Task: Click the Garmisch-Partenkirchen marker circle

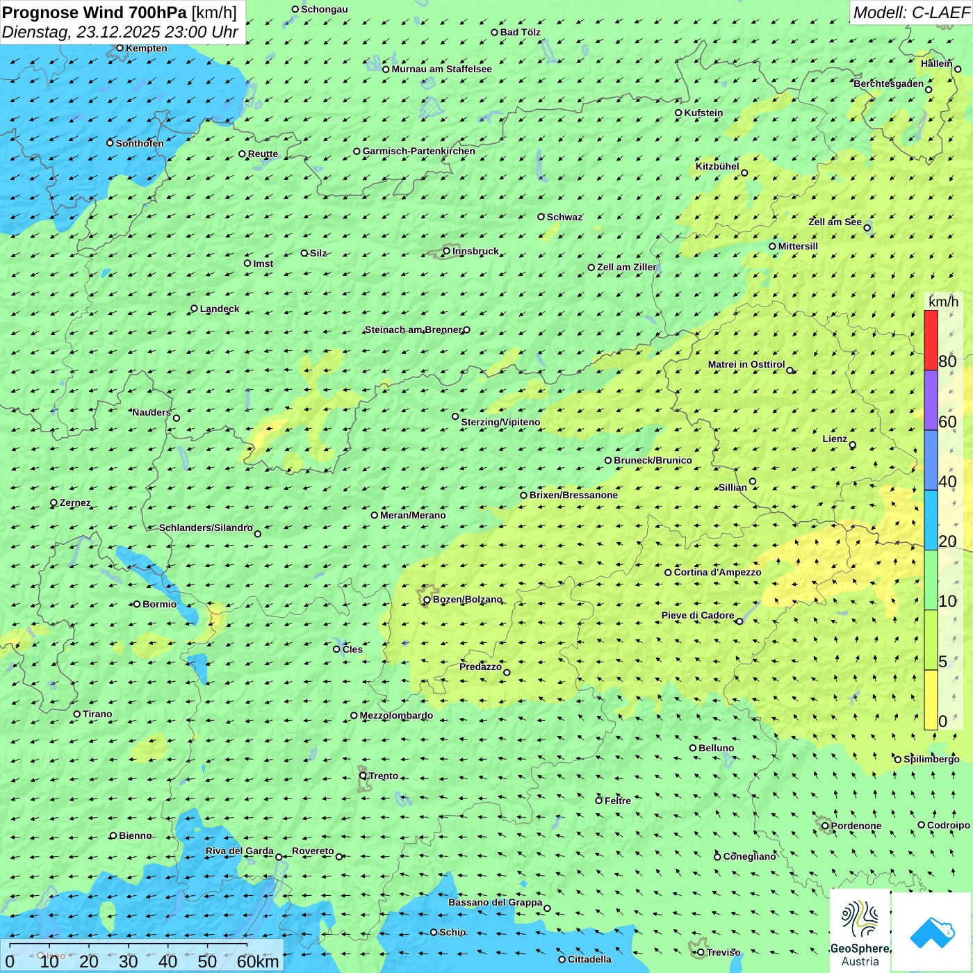Action: pyautogui.click(x=357, y=152)
